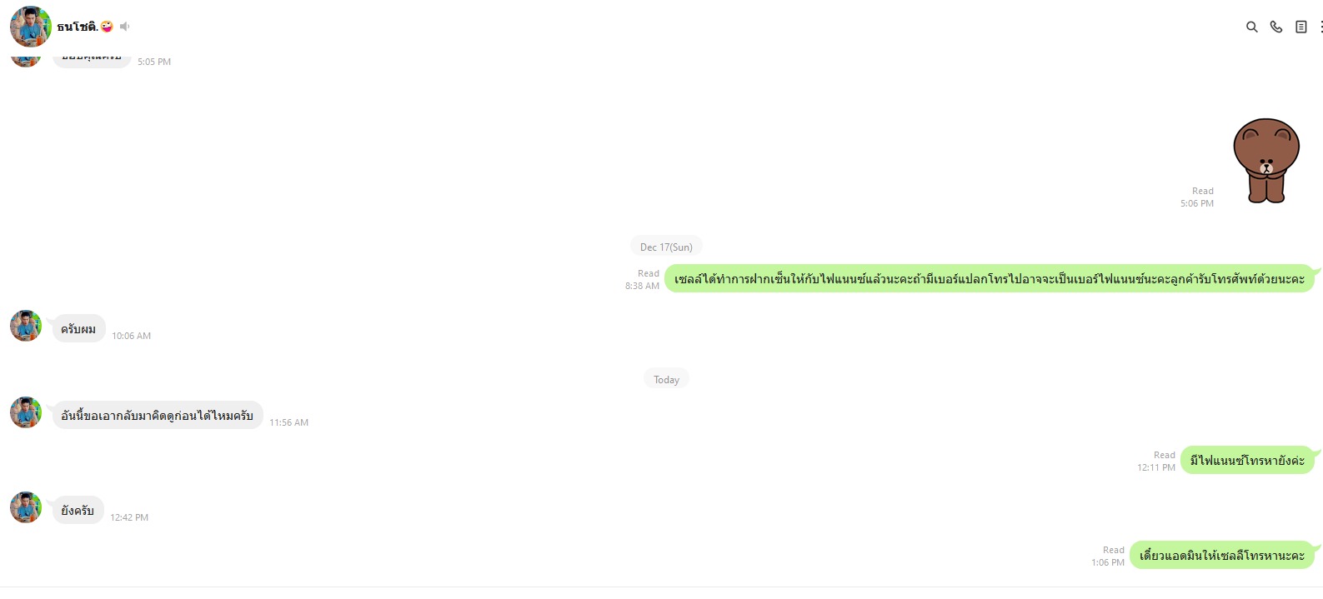Open sender avatar beside the 12:42 PM message
The height and width of the screenshot is (599, 1323).
click(x=26, y=507)
